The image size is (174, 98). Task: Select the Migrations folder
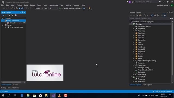click(142, 51)
